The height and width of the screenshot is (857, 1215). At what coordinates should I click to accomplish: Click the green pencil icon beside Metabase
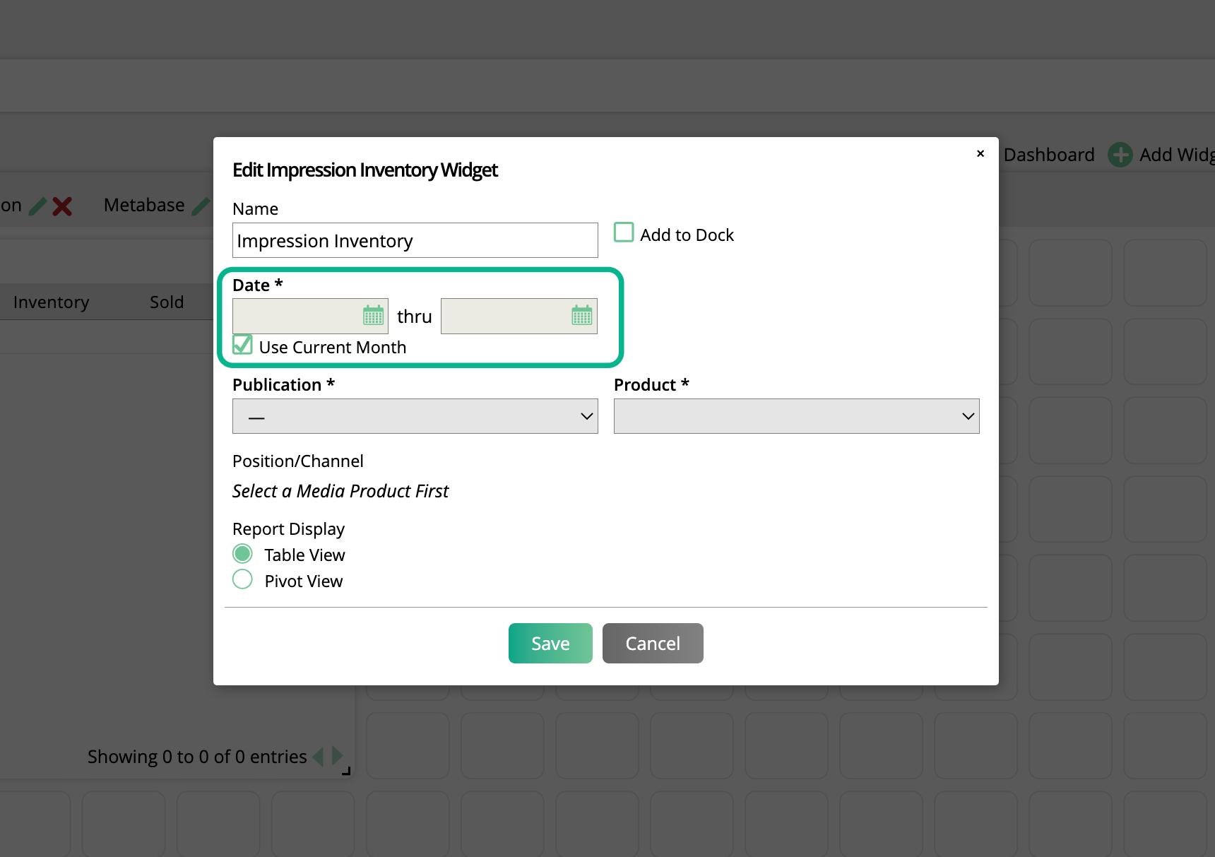click(x=201, y=206)
